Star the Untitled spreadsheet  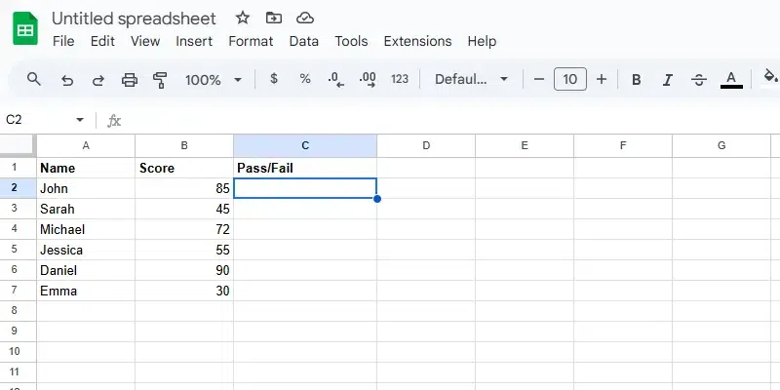pos(243,19)
